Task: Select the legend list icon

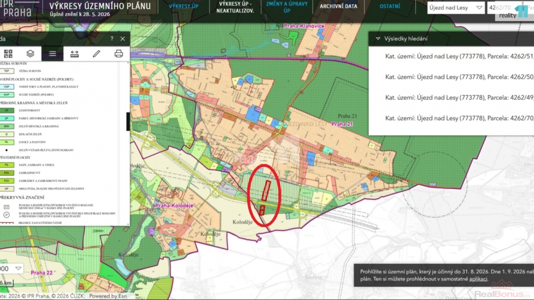Action: click(53, 54)
